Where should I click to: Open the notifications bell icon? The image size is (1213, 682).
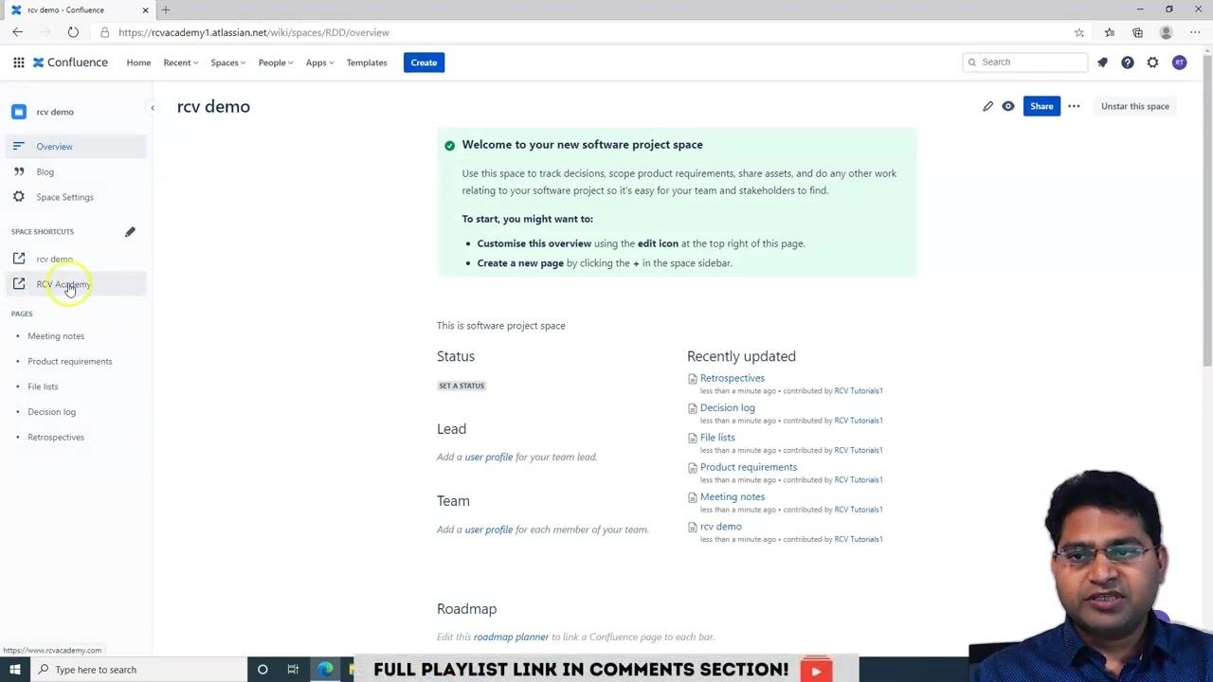1102,63
